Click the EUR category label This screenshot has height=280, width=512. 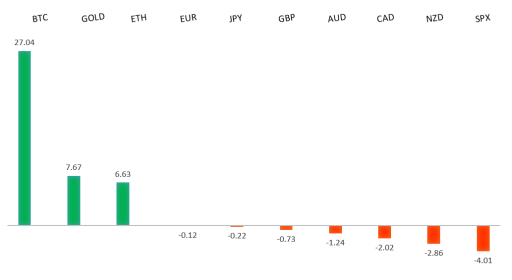coord(188,18)
